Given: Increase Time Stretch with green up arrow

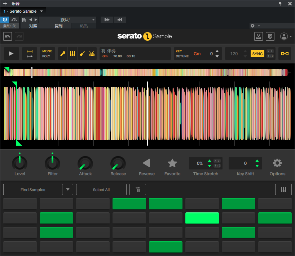Looking at the screenshot, I should 210,161.
